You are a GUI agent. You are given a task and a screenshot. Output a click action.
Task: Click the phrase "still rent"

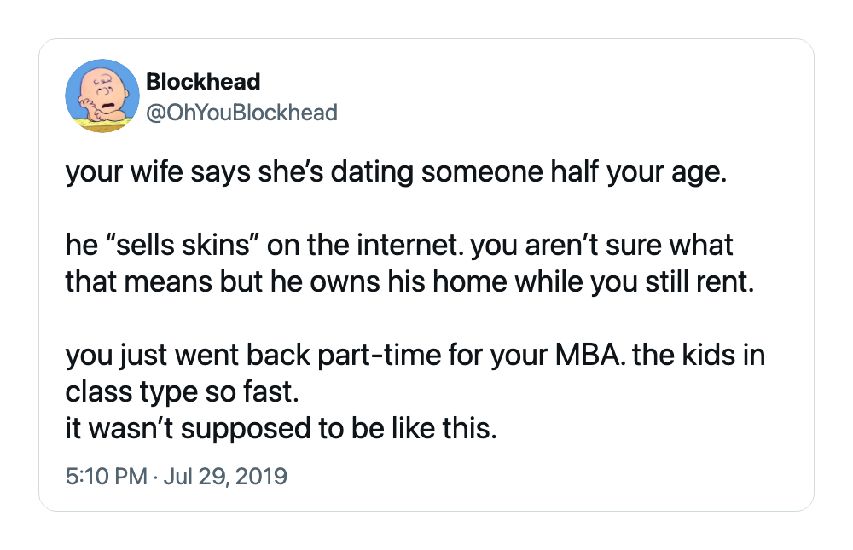click(698, 281)
